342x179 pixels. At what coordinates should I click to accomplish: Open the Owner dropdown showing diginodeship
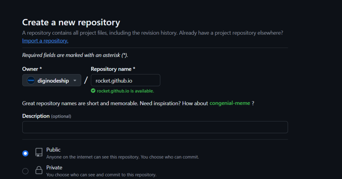tap(51, 80)
